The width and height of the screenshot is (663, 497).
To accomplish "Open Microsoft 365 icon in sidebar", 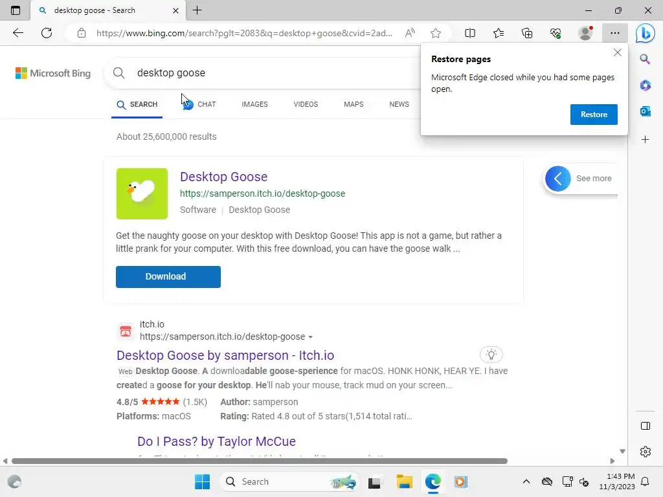I will (x=646, y=85).
